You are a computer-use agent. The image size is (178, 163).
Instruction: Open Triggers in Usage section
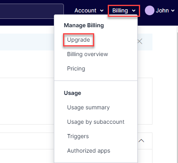click(78, 136)
